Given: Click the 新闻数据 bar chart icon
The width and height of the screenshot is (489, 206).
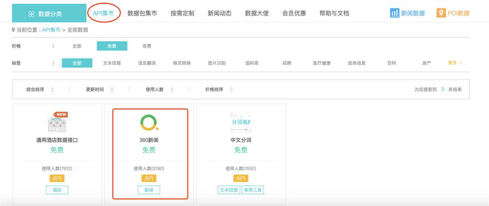Looking at the screenshot, I should point(394,13).
